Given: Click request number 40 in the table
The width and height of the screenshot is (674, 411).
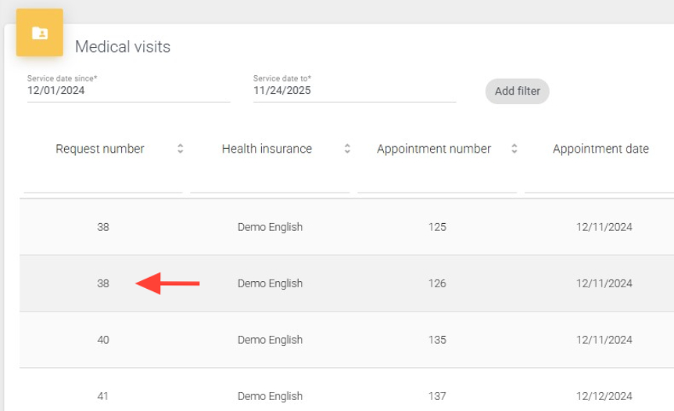Looking at the screenshot, I should [103, 340].
